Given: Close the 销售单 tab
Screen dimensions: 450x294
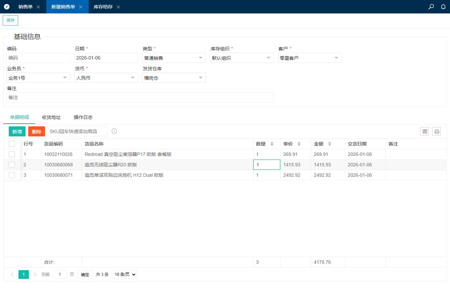Looking at the screenshot, I should 38,7.
